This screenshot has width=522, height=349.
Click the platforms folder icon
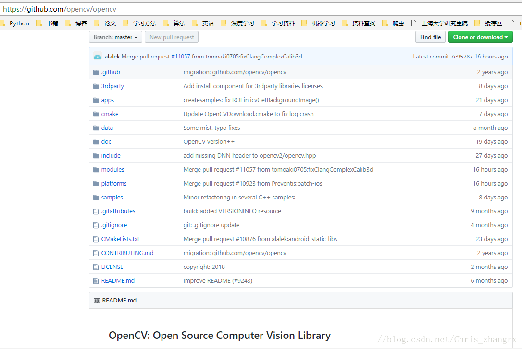(x=96, y=184)
